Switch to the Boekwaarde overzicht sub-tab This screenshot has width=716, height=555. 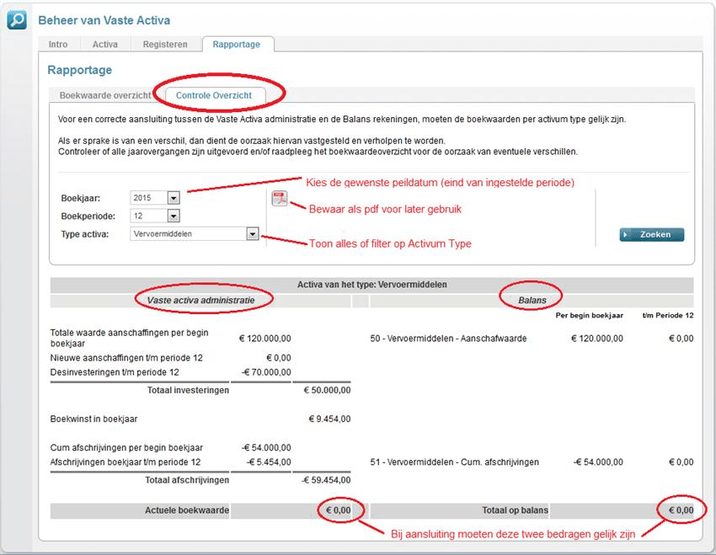[x=105, y=95]
